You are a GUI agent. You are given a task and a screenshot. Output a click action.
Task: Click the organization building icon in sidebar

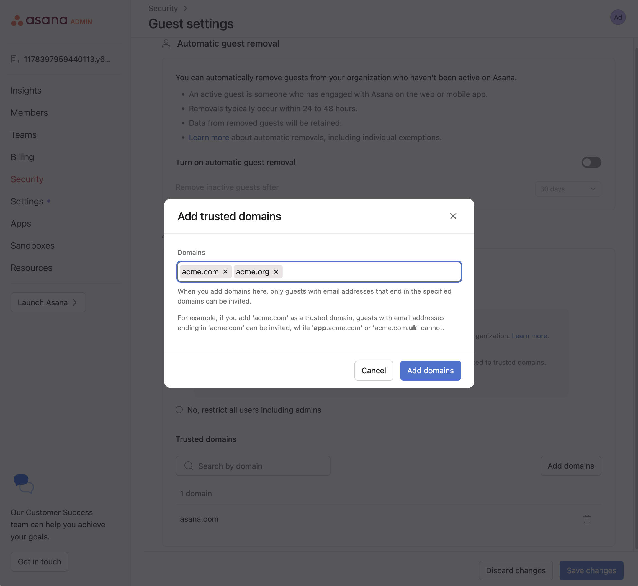15,59
